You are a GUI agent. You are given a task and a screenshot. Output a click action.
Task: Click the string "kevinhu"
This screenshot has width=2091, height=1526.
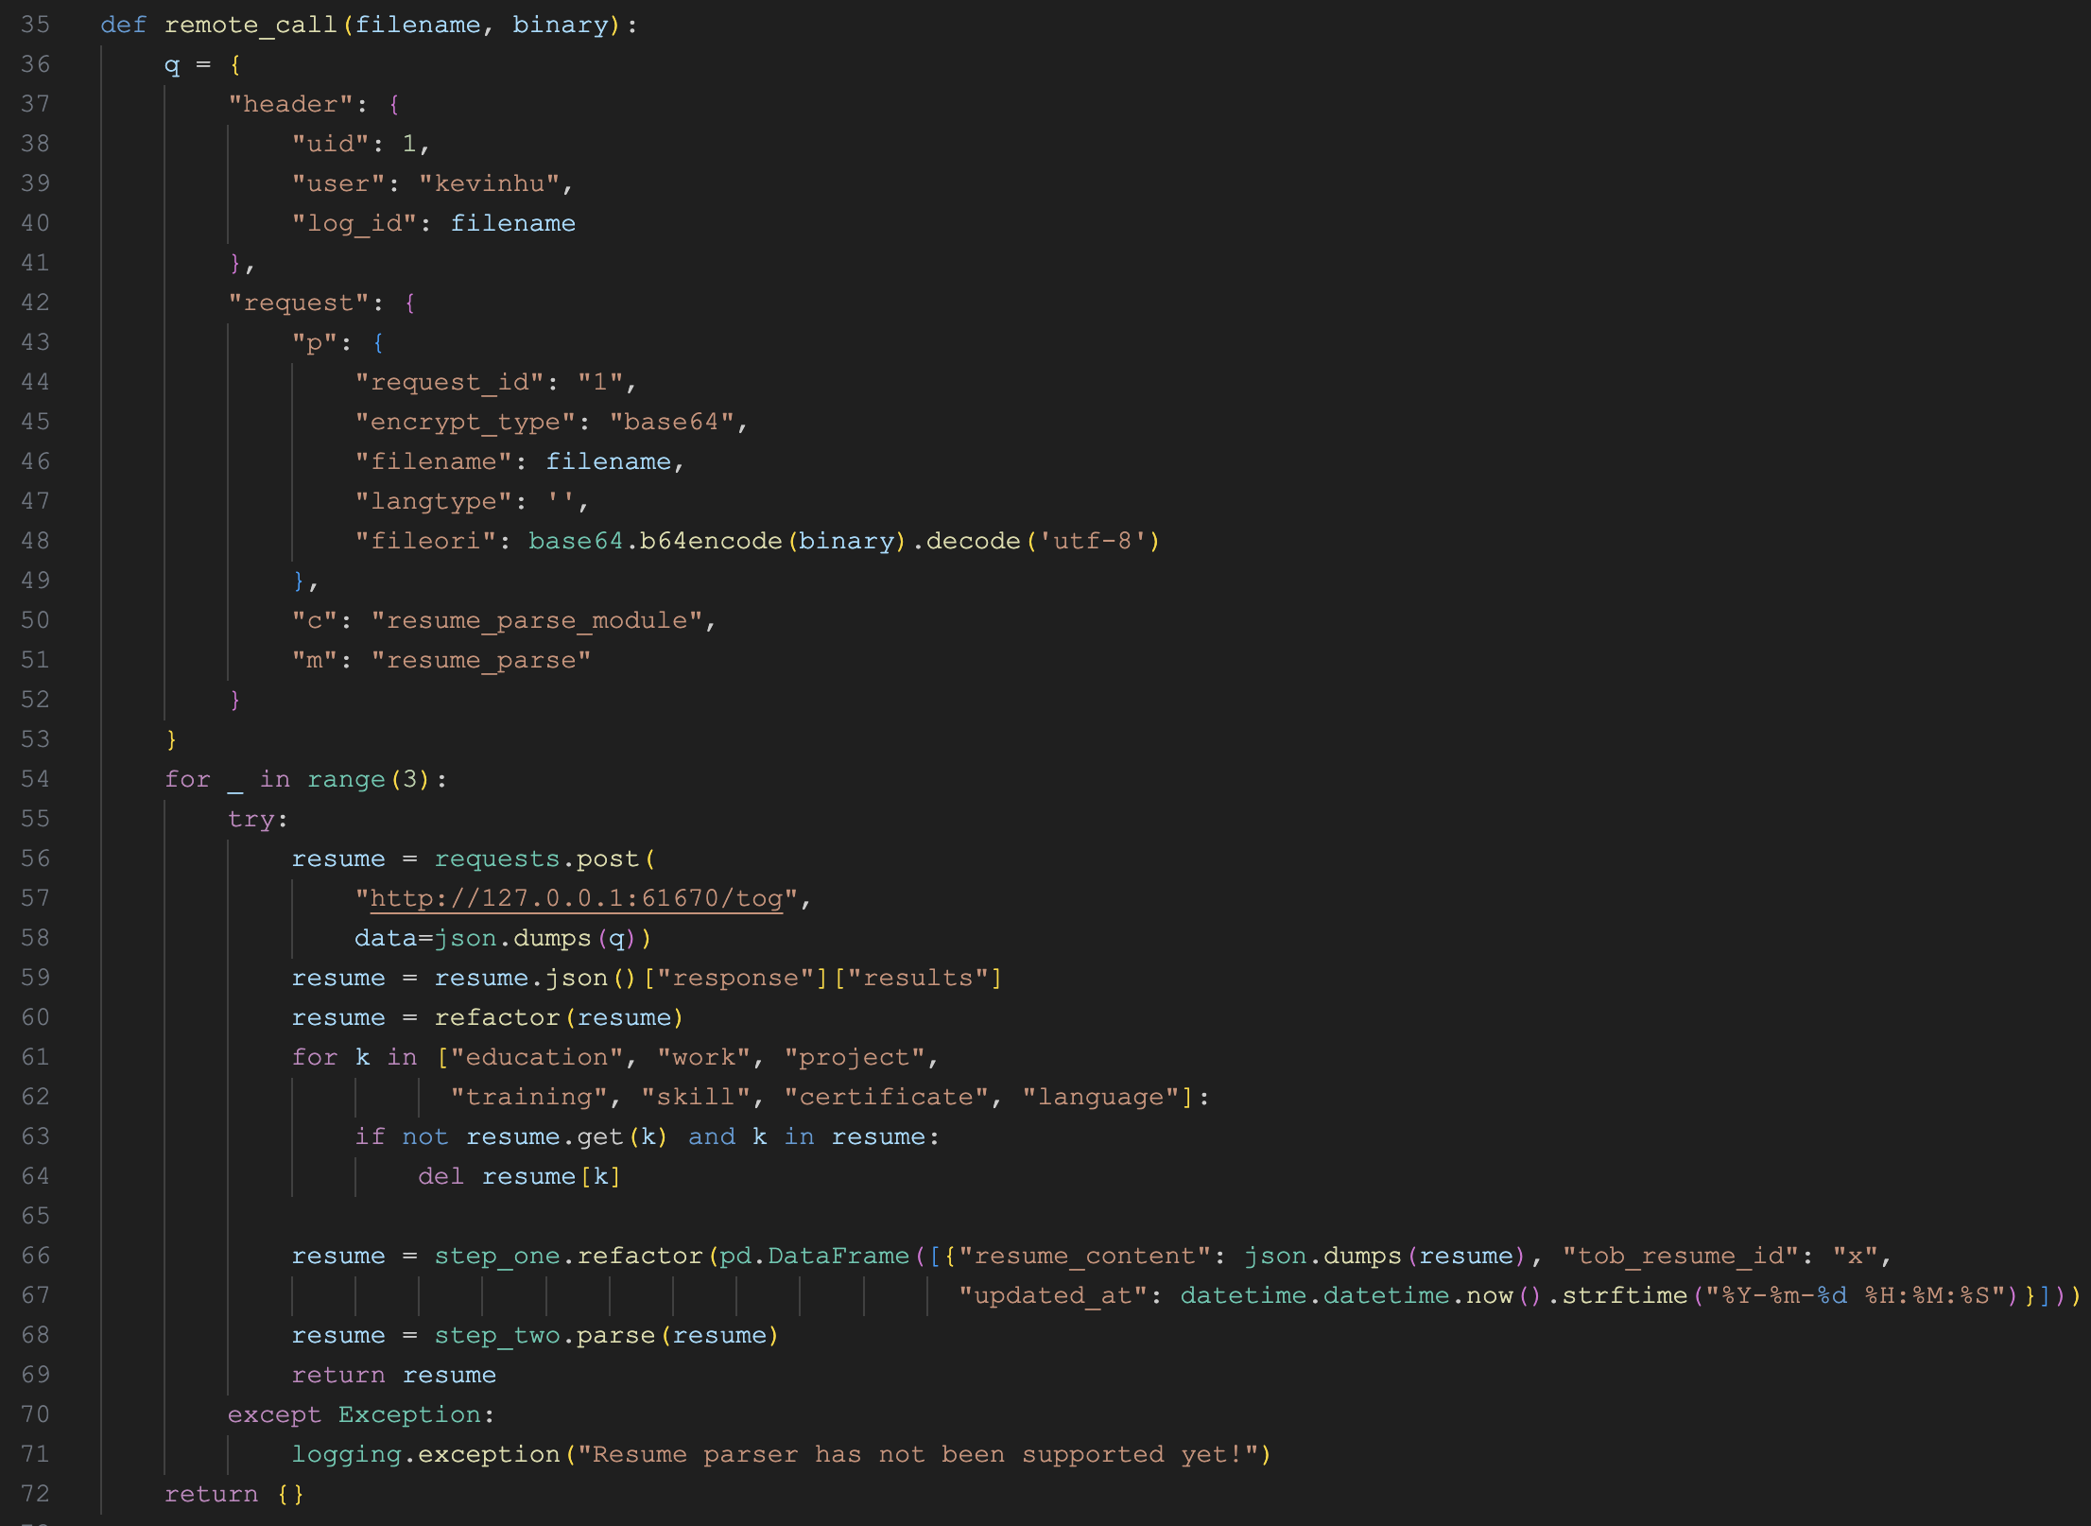(x=489, y=183)
